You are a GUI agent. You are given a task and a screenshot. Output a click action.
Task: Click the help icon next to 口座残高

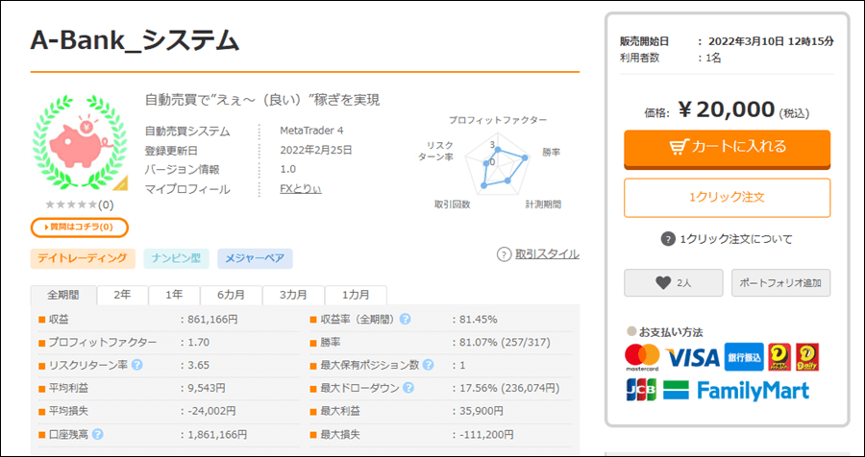click(x=98, y=434)
